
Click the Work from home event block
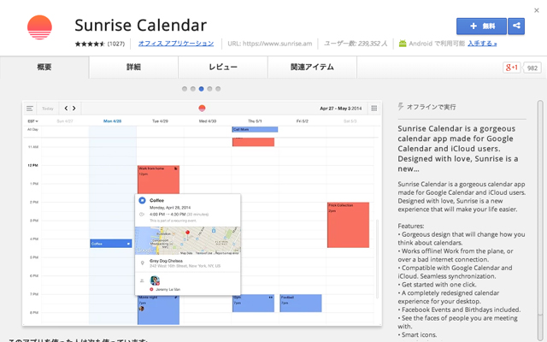click(158, 180)
